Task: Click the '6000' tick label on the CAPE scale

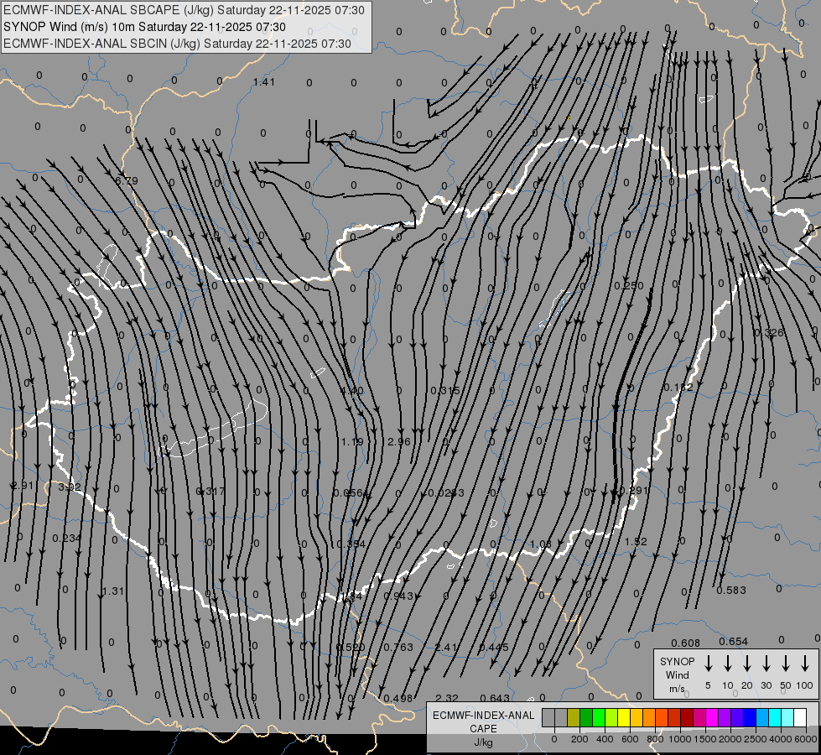Action: (x=806, y=739)
